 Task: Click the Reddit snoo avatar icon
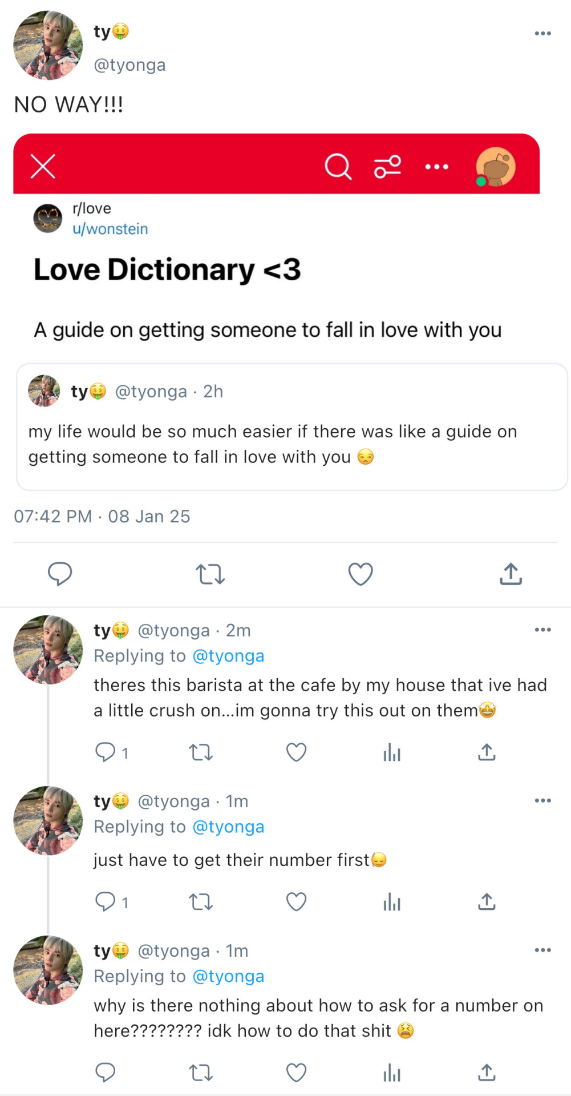coord(495,167)
